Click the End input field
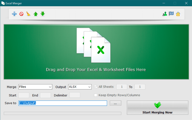This screenshot has height=120, width=192. 46,95
